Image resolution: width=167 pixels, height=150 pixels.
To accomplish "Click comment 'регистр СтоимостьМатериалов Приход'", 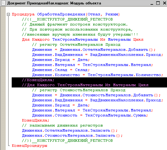I will click(x=79, y=90).
